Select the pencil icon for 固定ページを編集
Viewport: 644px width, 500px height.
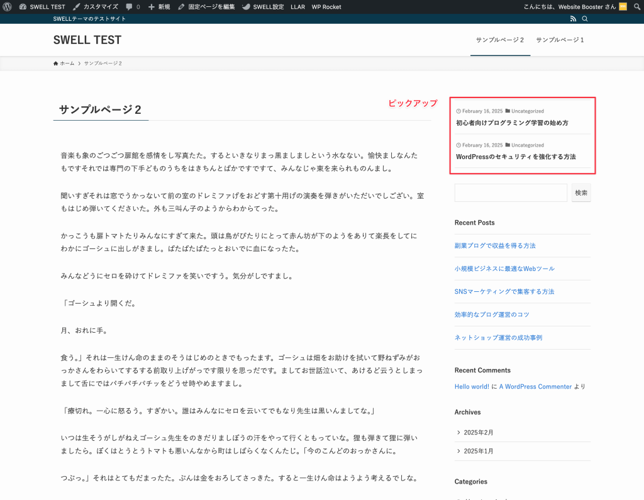coord(180,6)
